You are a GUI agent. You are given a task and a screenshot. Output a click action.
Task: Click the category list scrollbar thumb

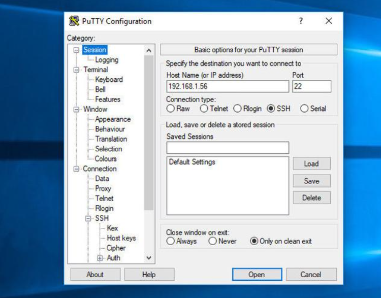149,133
